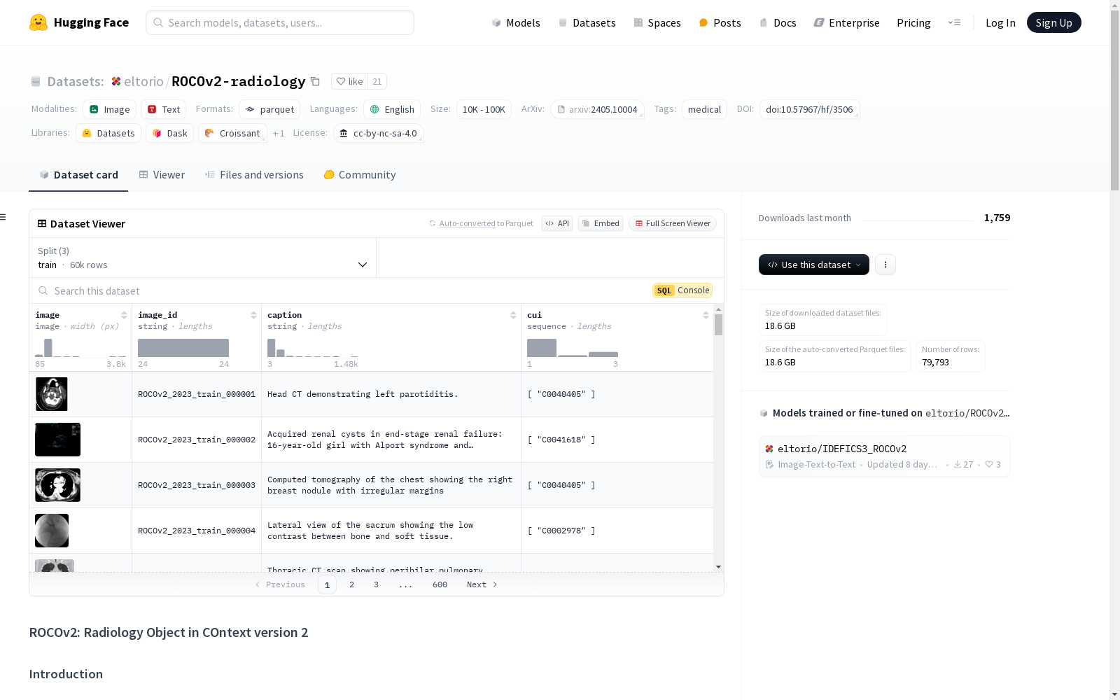
Task: Open Docs in top navigation
Action: click(778, 22)
